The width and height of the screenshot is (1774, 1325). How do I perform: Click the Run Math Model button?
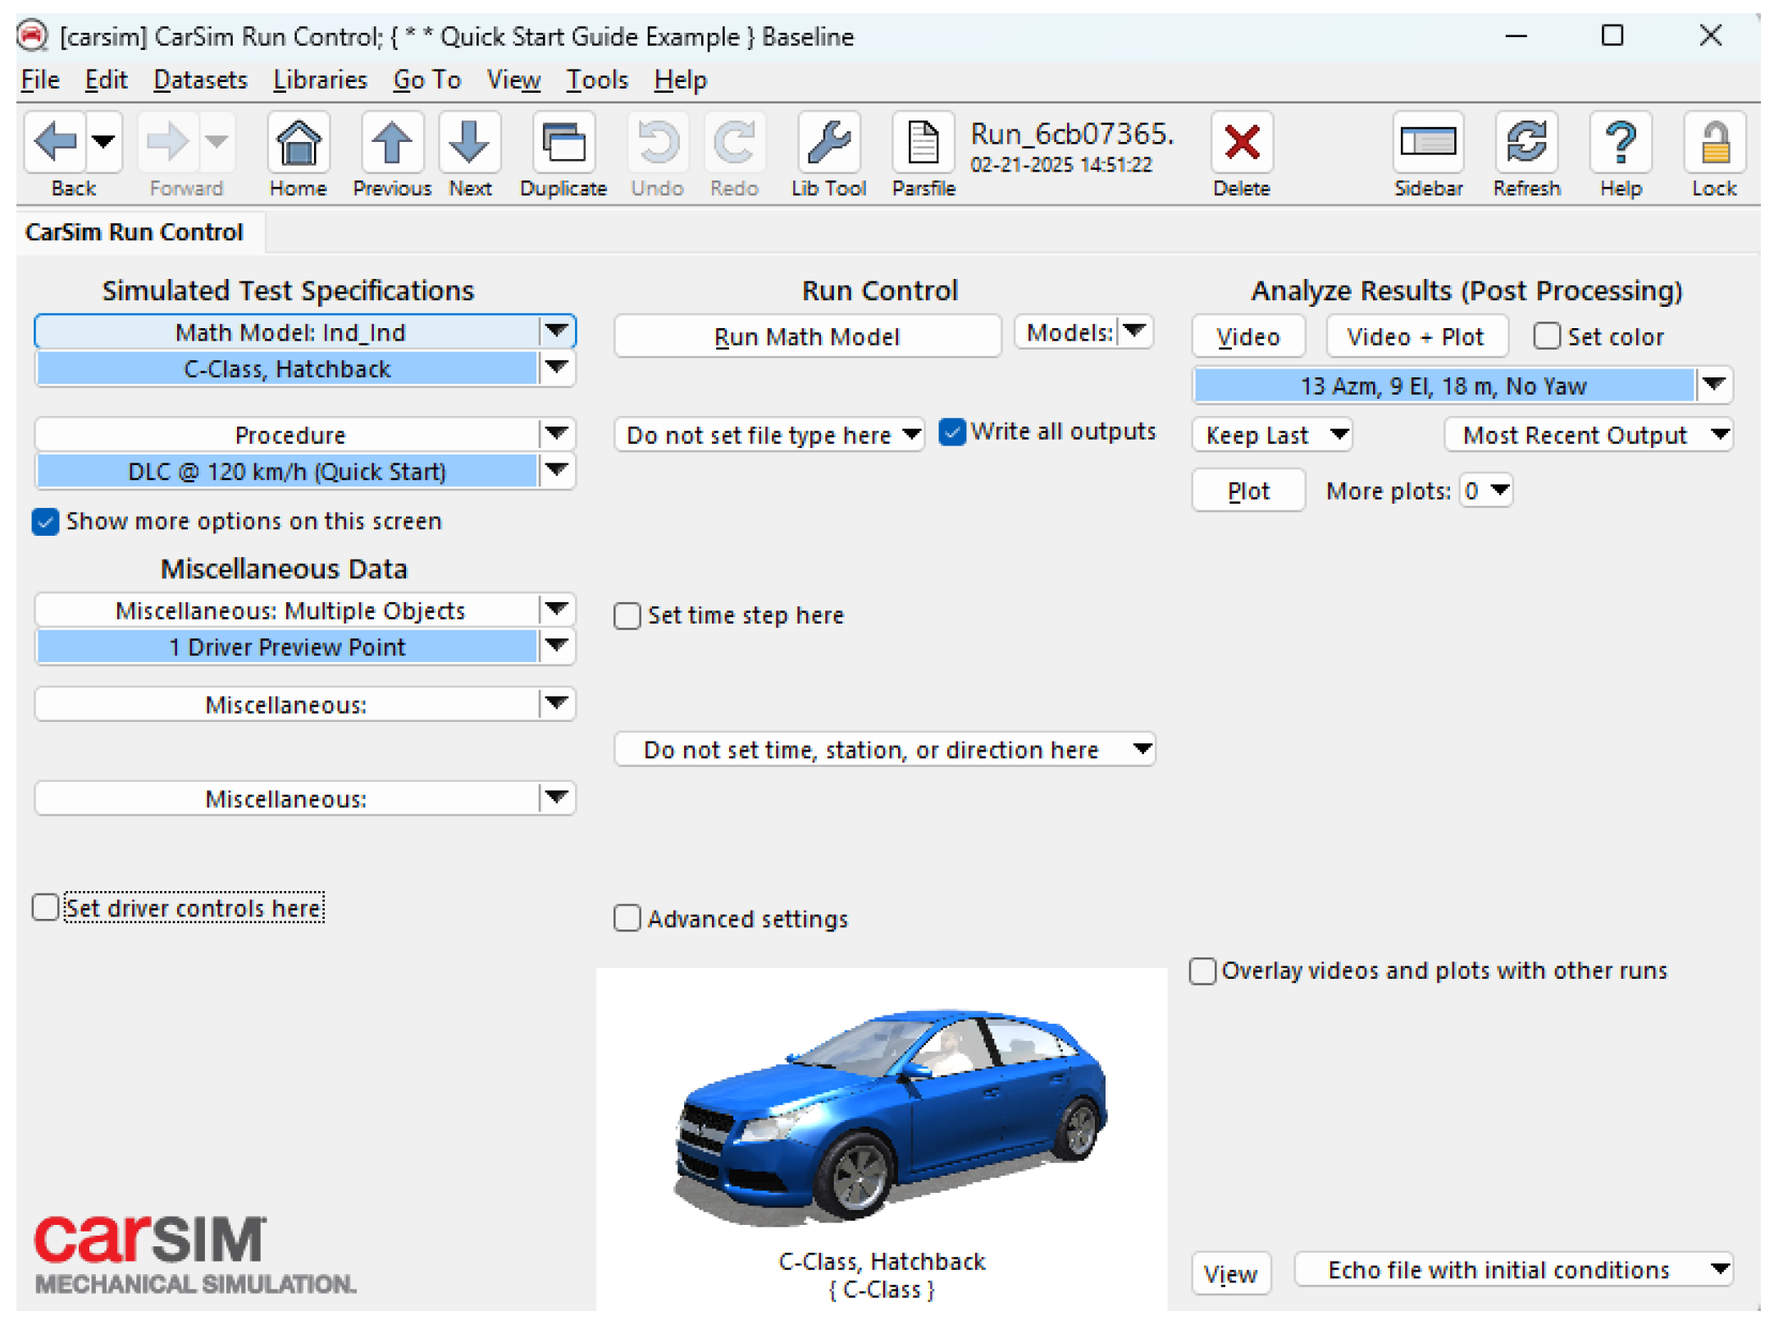click(x=807, y=336)
